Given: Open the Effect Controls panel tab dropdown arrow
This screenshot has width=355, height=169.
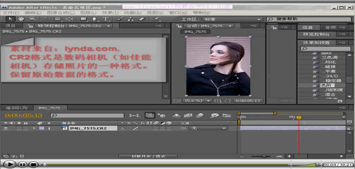Looking at the screenshot, I should (109, 26).
